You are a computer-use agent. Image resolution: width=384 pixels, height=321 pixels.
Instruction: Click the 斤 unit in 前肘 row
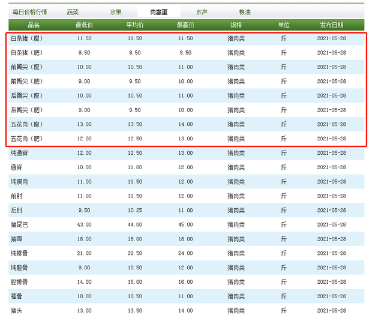pyautogui.click(x=284, y=196)
